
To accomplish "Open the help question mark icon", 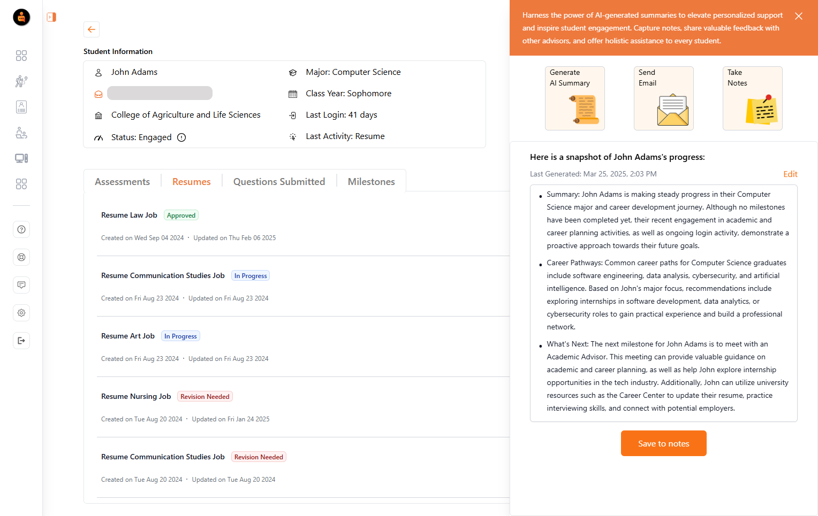I will click(21, 229).
